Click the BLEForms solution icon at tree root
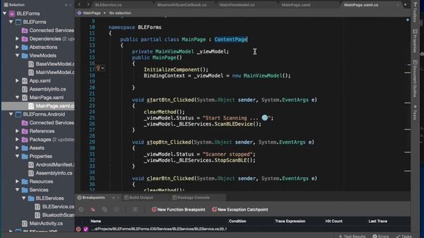The width and height of the screenshot is (424, 238). coord(12,13)
